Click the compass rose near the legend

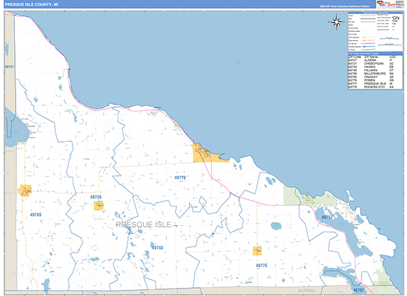click(336, 22)
